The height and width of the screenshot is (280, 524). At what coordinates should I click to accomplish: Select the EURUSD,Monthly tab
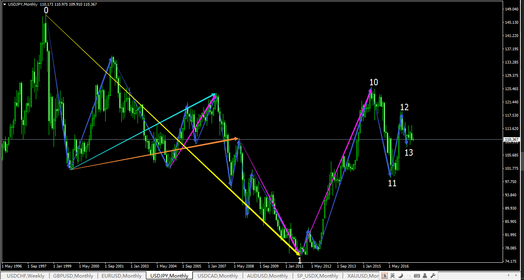(x=121, y=276)
